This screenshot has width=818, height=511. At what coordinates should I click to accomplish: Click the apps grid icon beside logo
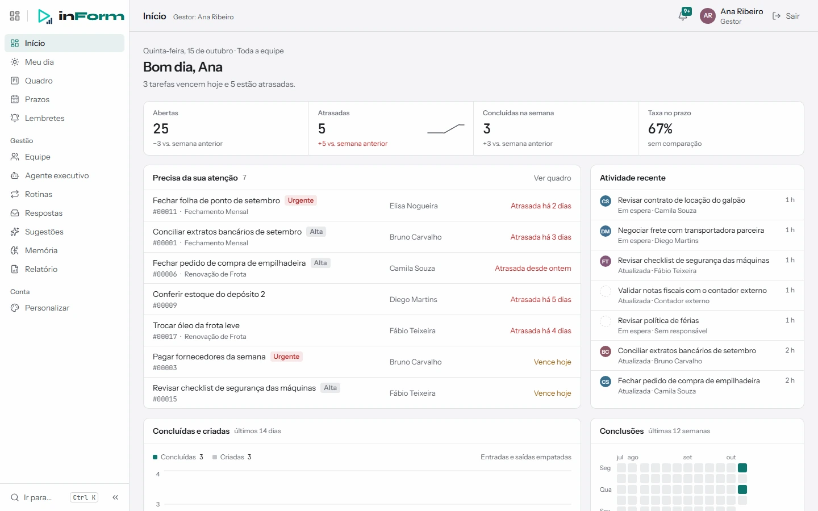[15, 16]
